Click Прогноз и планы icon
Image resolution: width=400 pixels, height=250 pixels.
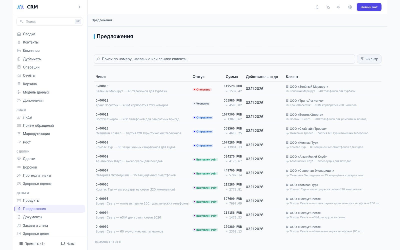tap(19, 175)
